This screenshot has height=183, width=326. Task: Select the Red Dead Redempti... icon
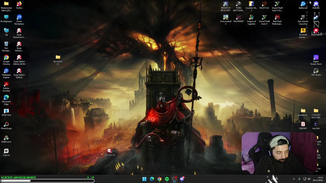tap(277, 20)
